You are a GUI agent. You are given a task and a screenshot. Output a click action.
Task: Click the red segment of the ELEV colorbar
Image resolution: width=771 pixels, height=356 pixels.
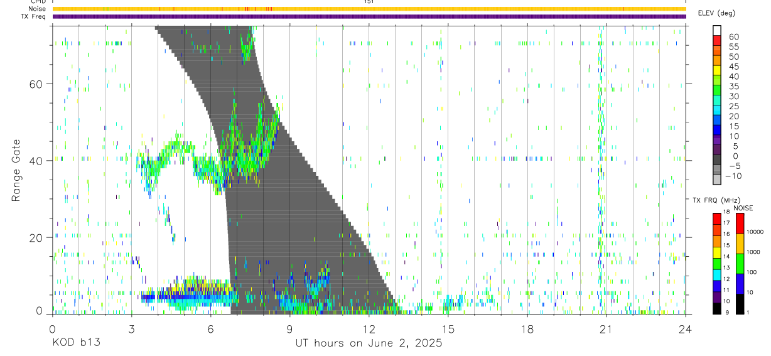tap(717, 41)
